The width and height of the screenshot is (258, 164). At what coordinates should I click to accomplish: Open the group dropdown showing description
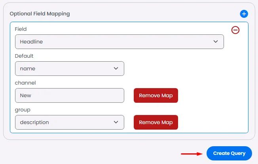click(69, 122)
